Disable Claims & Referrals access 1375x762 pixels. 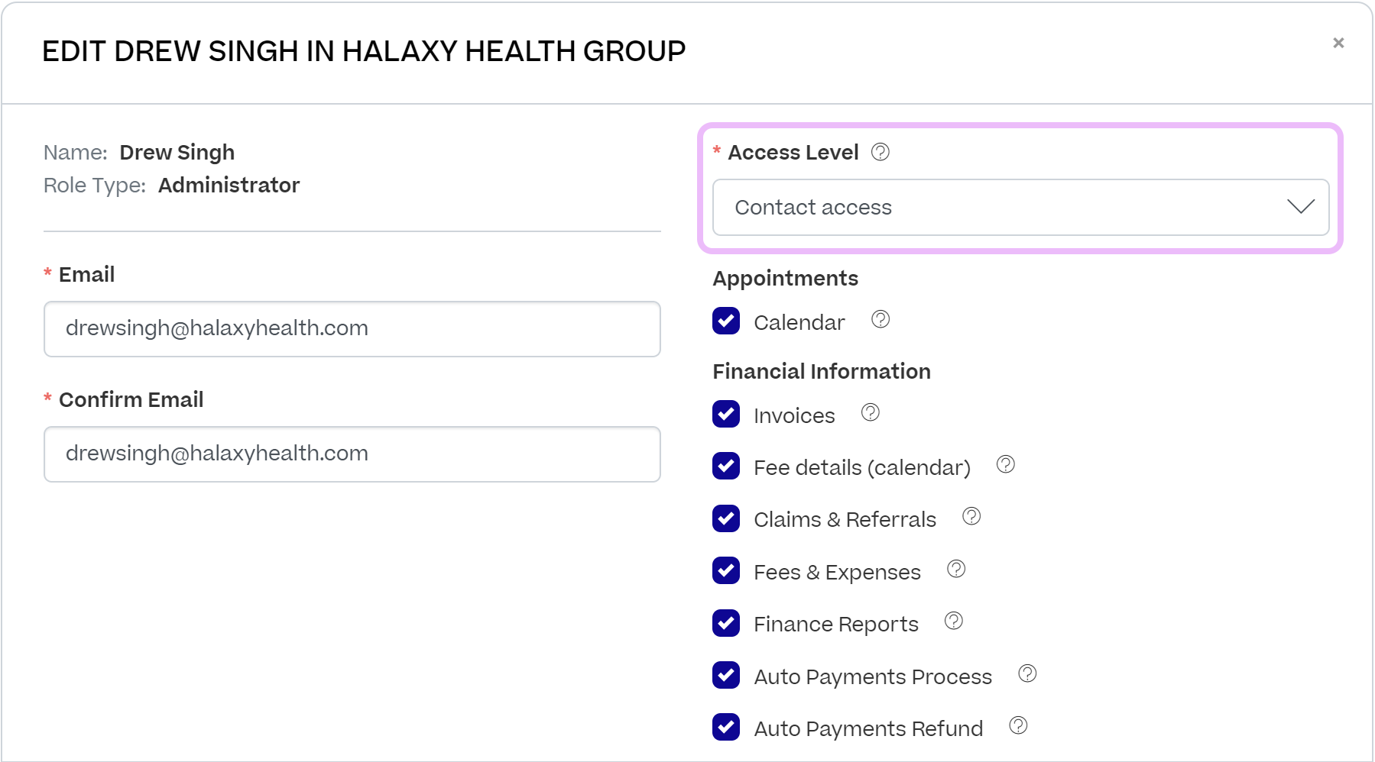pos(725,518)
